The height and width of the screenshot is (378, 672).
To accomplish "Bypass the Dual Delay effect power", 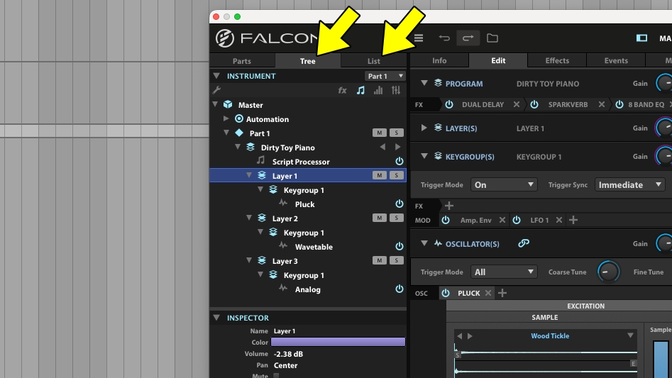I will tap(448, 104).
